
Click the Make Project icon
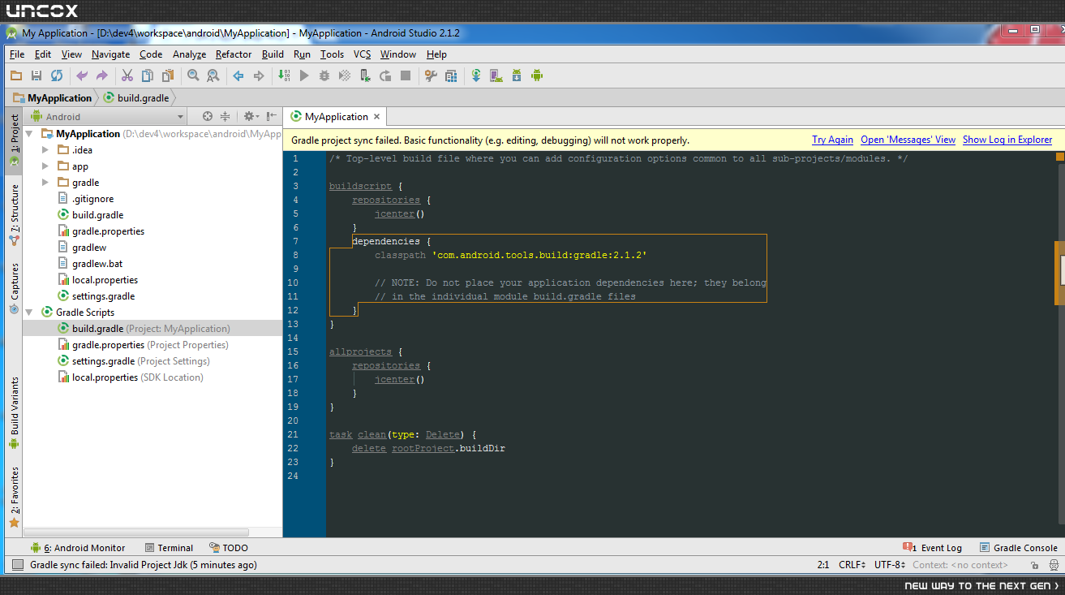click(x=284, y=75)
